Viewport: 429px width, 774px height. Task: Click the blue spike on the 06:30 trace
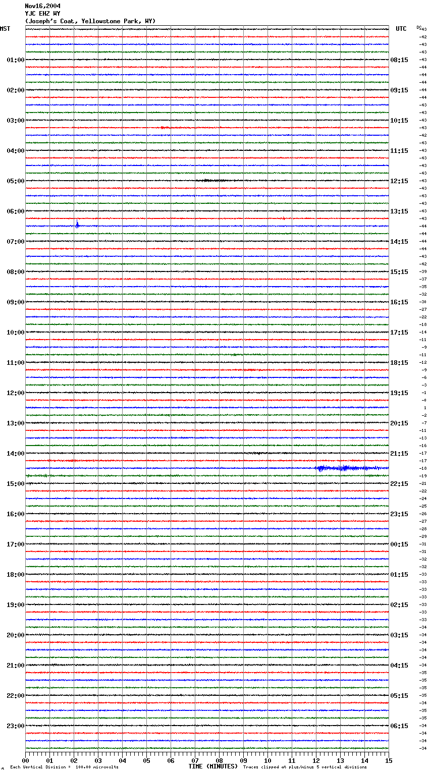pos(77,225)
